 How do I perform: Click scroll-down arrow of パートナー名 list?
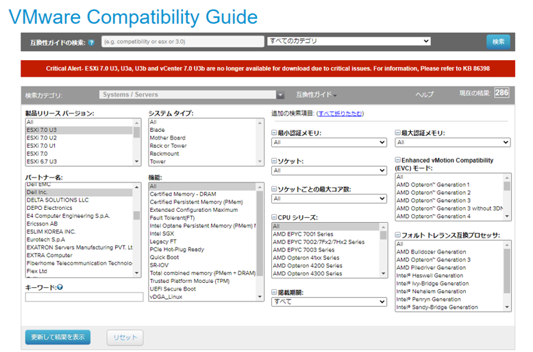(x=136, y=273)
